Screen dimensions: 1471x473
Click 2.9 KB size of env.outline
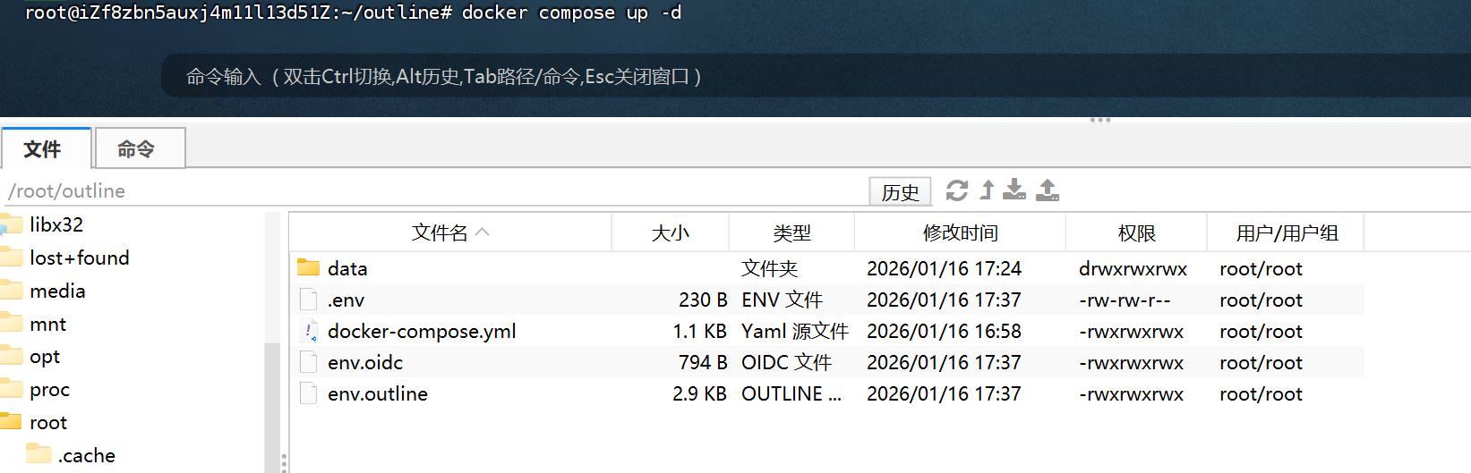pos(699,393)
